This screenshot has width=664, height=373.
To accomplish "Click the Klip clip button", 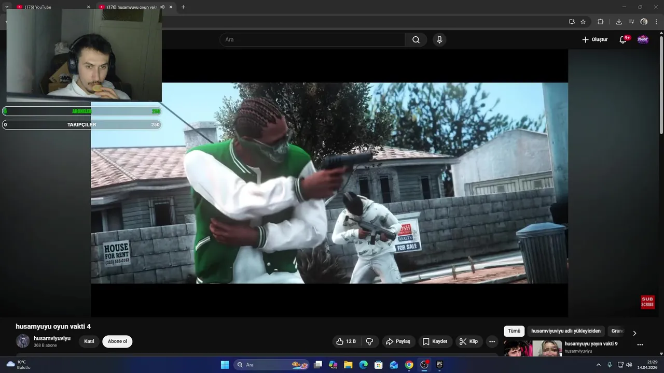I will pyautogui.click(x=469, y=341).
